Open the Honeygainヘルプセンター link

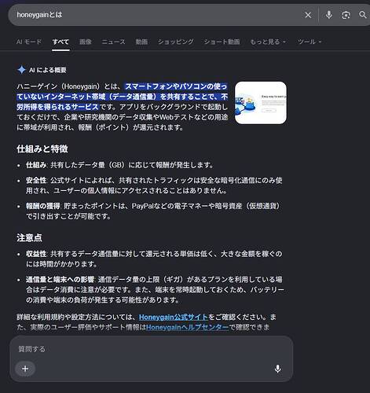(187, 327)
